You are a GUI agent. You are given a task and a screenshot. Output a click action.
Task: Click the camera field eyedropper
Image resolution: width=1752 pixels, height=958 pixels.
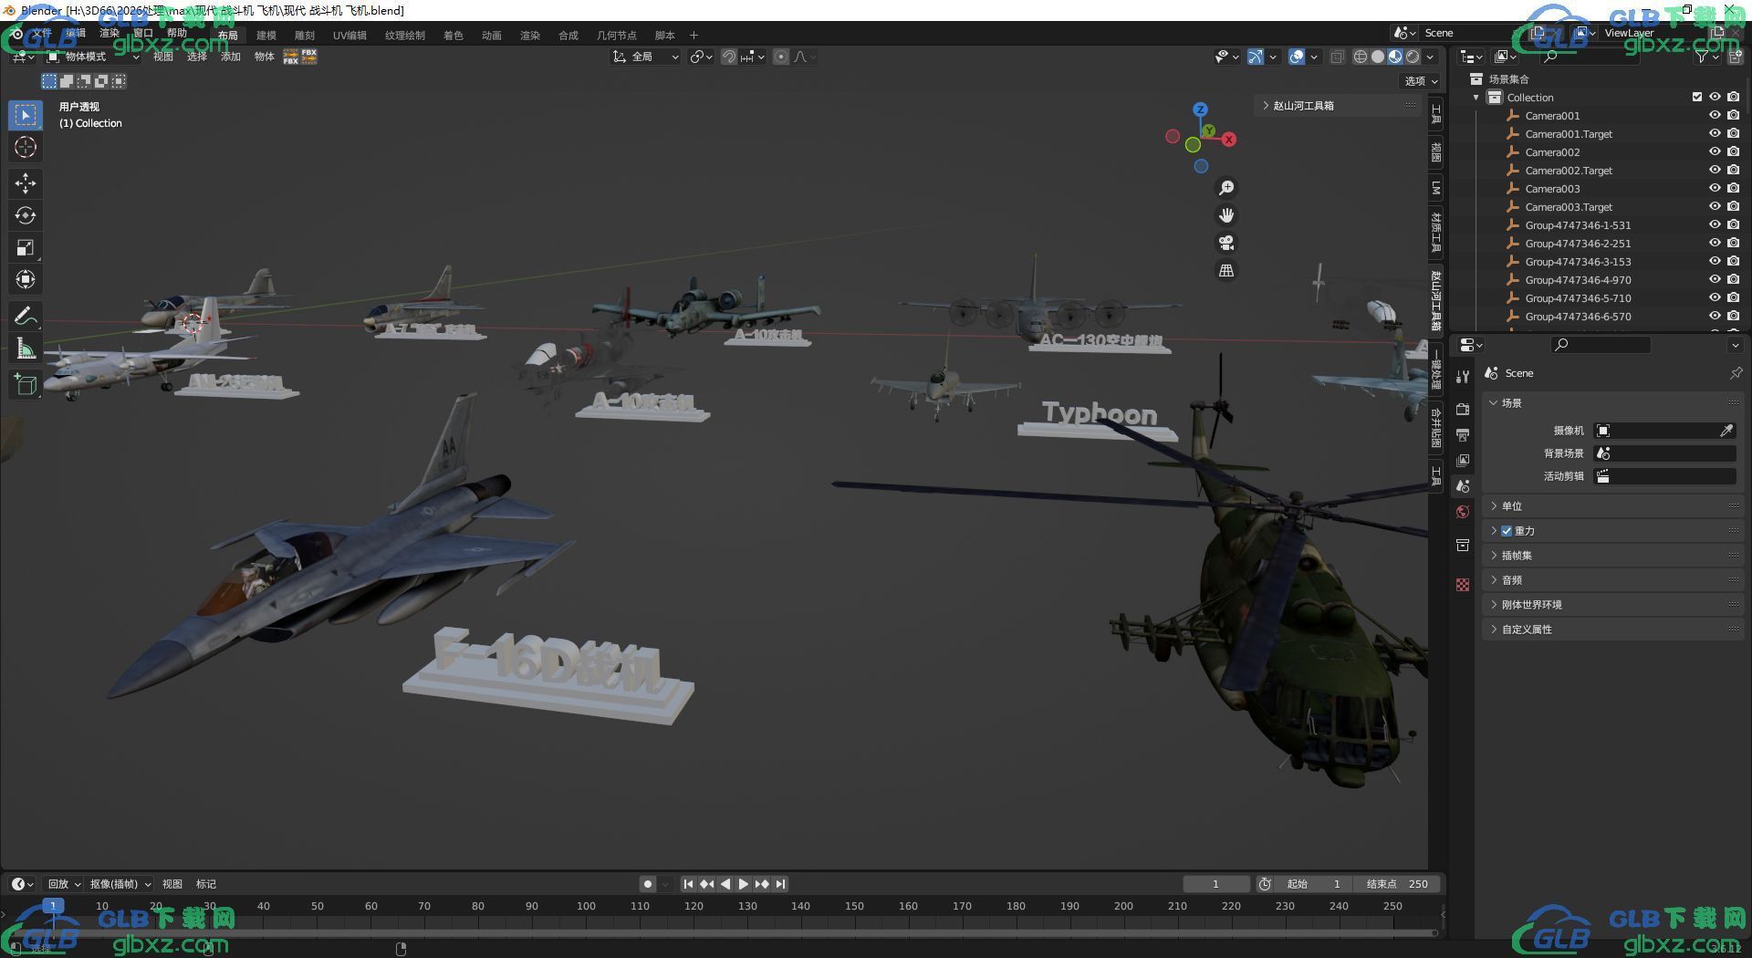coord(1726,431)
